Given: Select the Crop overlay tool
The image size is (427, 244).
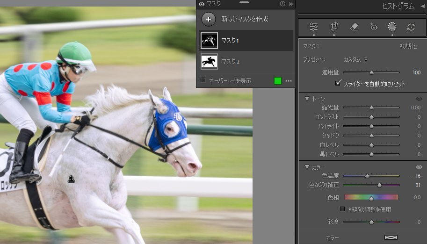Looking at the screenshot, I should 334,27.
